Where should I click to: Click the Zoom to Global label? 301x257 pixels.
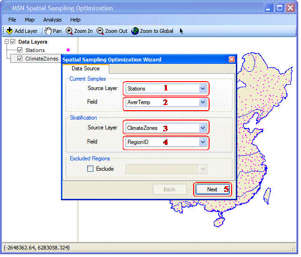[x=157, y=31]
